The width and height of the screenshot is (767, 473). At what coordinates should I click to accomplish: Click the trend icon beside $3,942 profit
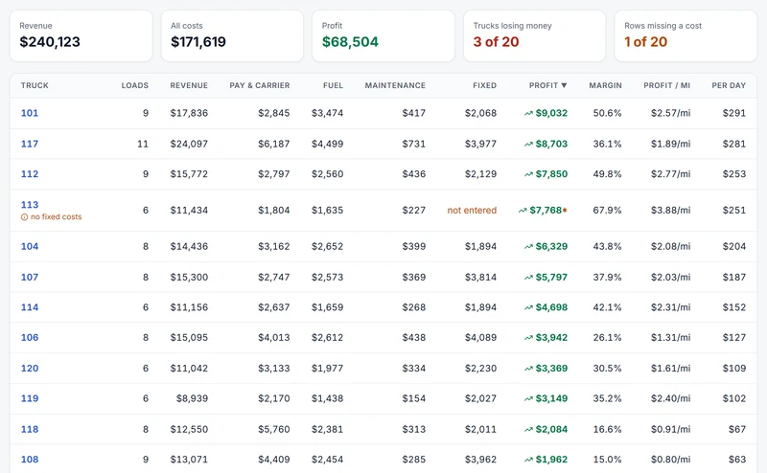(x=528, y=338)
